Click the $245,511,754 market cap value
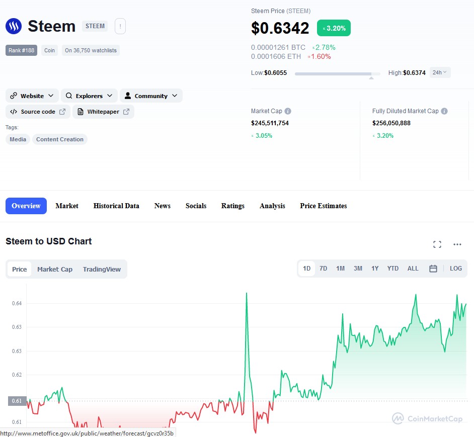 pyautogui.click(x=270, y=123)
